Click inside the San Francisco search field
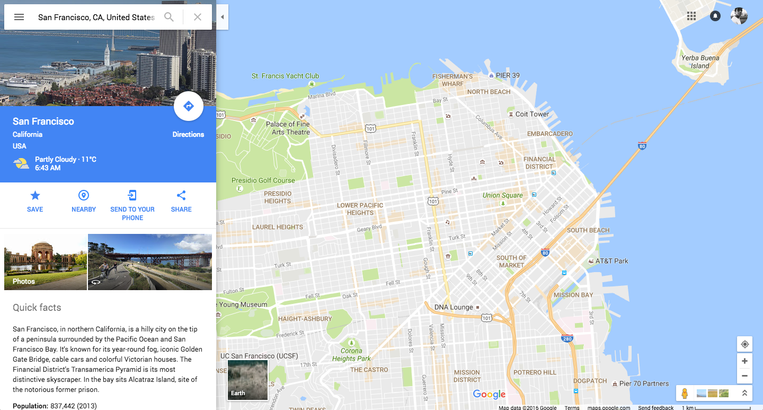 pyautogui.click(x=96, y=17)
